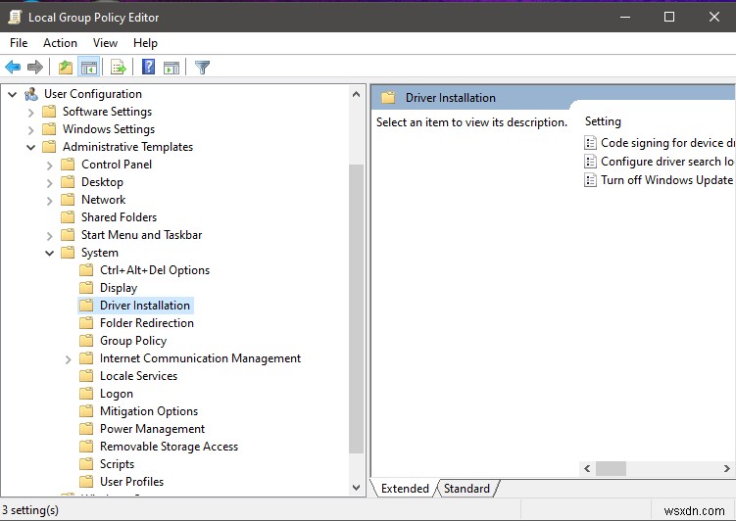Expand Internet Communication Management node
736x521 pixels.
pyautogui.click(x=69, y=359)
